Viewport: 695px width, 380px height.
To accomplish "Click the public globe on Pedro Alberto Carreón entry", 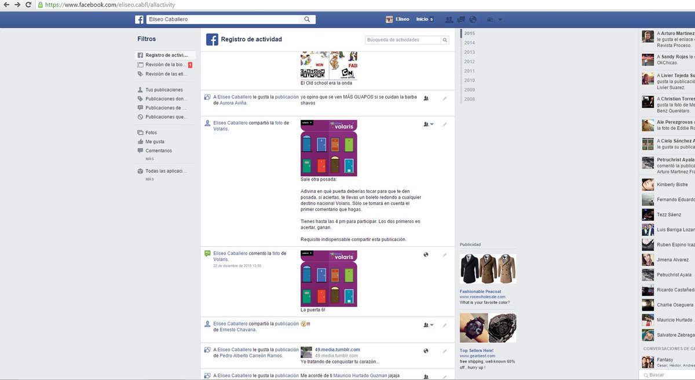I will click(x=426, y=350).
